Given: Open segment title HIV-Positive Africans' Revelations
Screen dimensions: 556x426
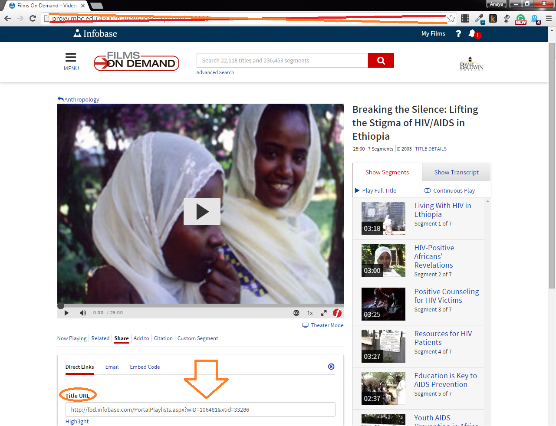Looking at the screenshot, I should 434,256.
